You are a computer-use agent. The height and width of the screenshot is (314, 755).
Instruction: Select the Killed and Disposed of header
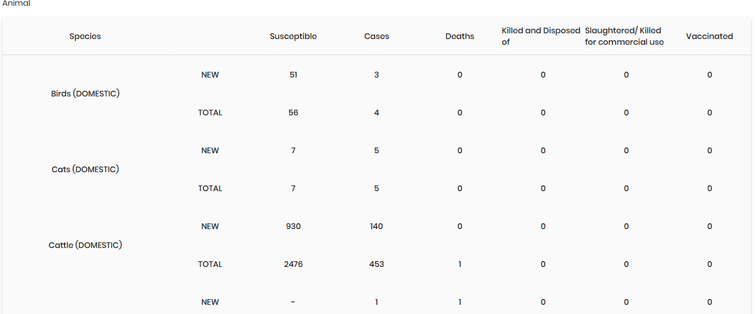click(541, 36)
